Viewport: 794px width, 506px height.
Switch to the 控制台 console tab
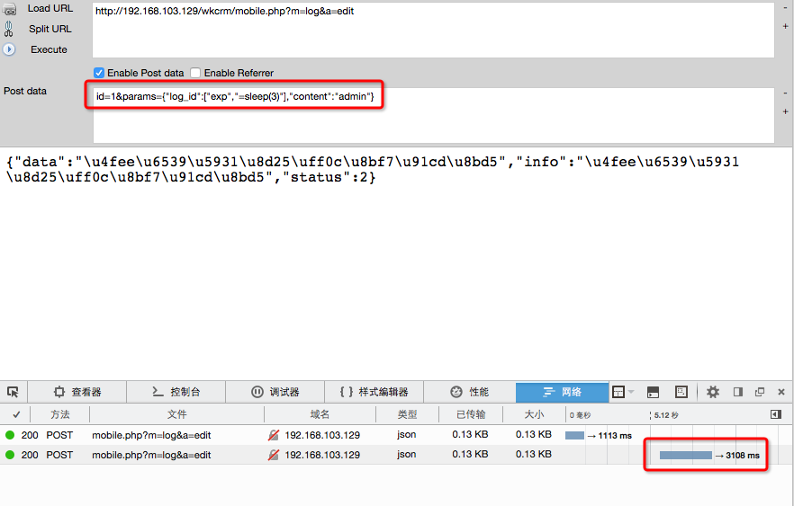(176, 392)
